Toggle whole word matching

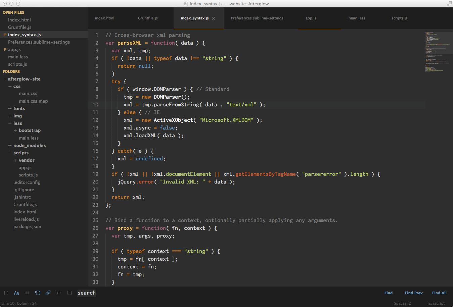coord(27,293)
